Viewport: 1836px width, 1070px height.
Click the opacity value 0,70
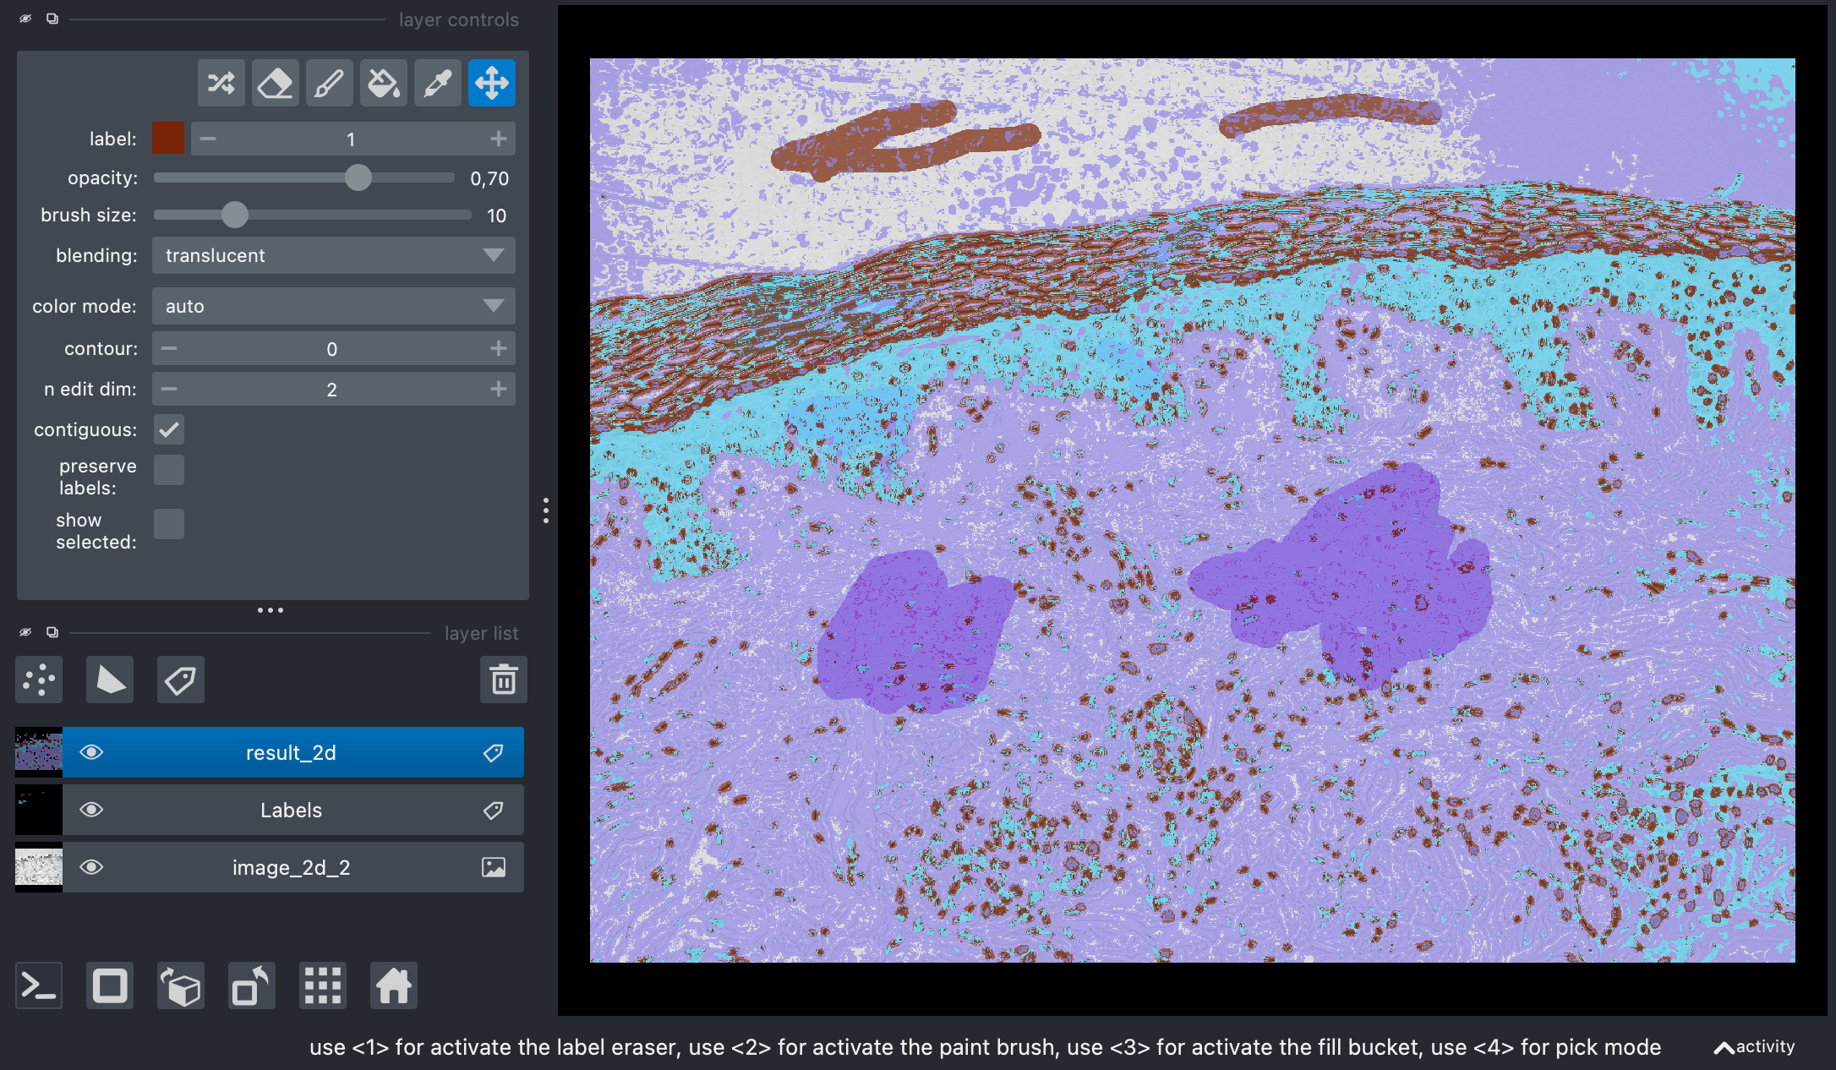pos(489,178)
